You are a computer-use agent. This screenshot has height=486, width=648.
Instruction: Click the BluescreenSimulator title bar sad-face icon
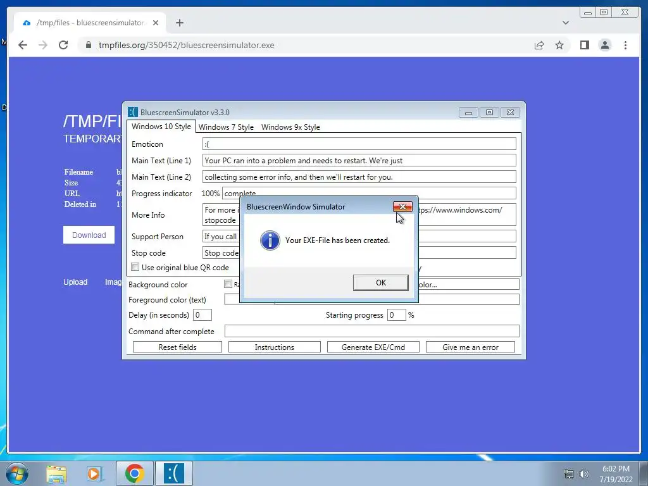(x=133, y=112)
